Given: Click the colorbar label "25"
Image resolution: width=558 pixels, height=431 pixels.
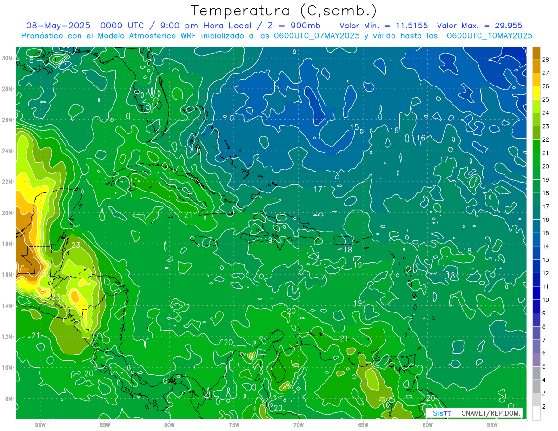Looking at the screenshot, I should 546,99.
